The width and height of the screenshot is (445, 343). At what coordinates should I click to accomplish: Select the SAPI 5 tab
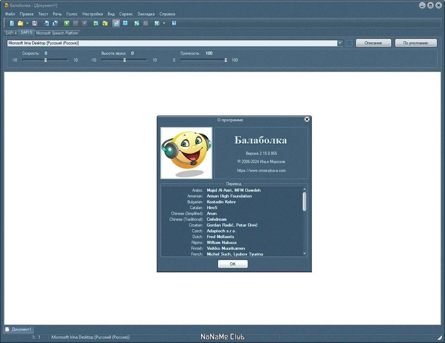[x=26, y=33]
